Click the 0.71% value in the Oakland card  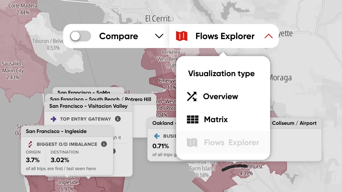pyautogui.click(x=161, y=146)
